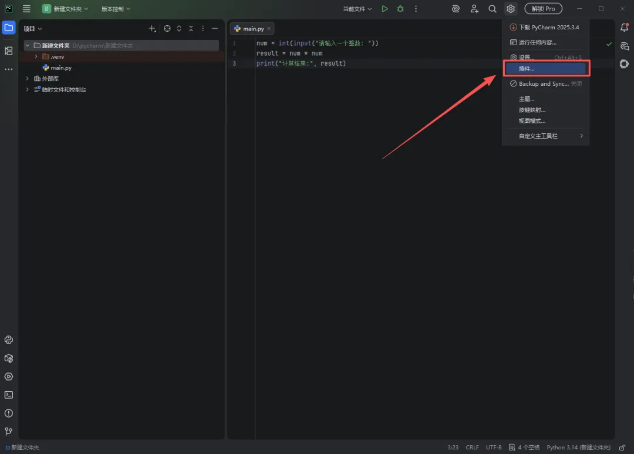The width and height of the screenshot is (634, 454).
Task: Click 新建文件夹 breadcrumb in status bar
Action: (22, 447)
